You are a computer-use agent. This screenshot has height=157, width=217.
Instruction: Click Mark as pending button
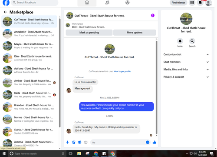click(x=89, y=33)
